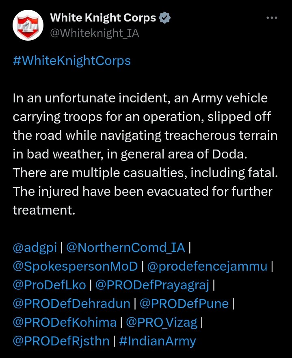Go to the @PRODefPune mention

pos(184,304)
